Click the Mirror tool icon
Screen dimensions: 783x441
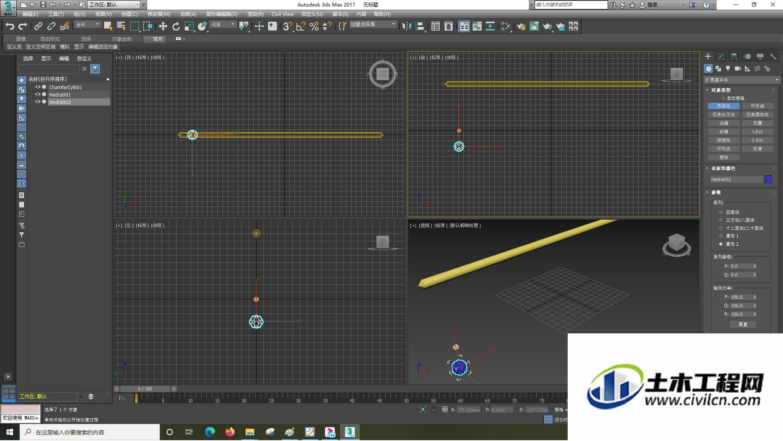(407, 26)
